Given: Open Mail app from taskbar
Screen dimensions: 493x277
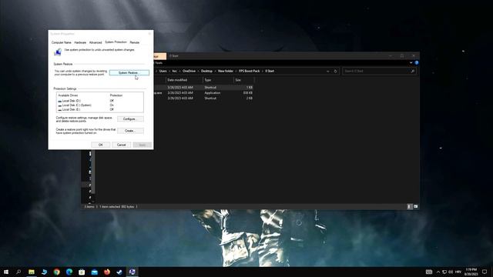Looking at the screenshot, I should point(94,272).
